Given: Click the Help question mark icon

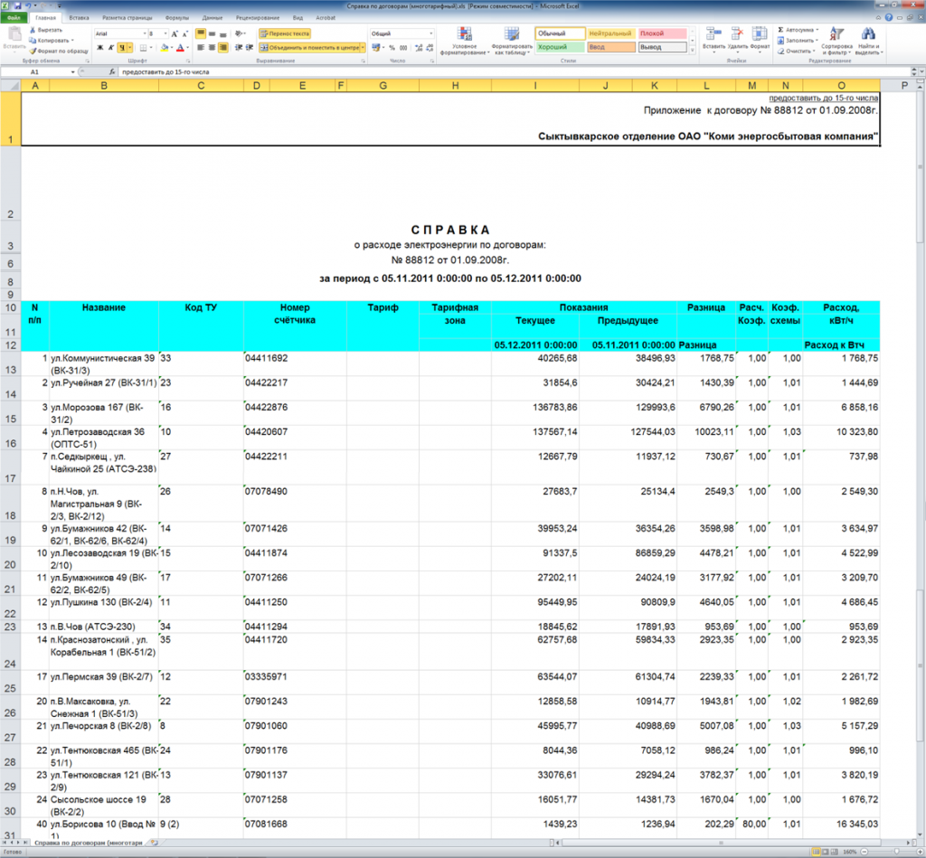Looking at the screenshot, I should pyautogui.click(x=888, y=18).
